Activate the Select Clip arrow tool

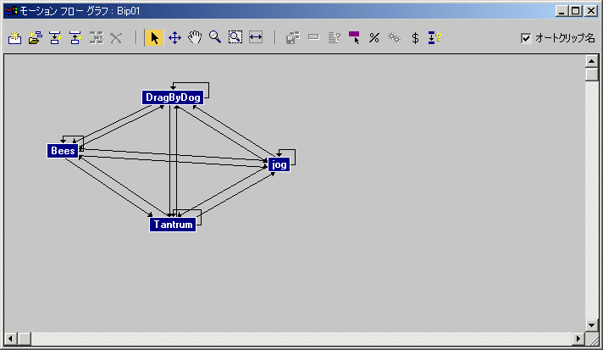(154, 37)
